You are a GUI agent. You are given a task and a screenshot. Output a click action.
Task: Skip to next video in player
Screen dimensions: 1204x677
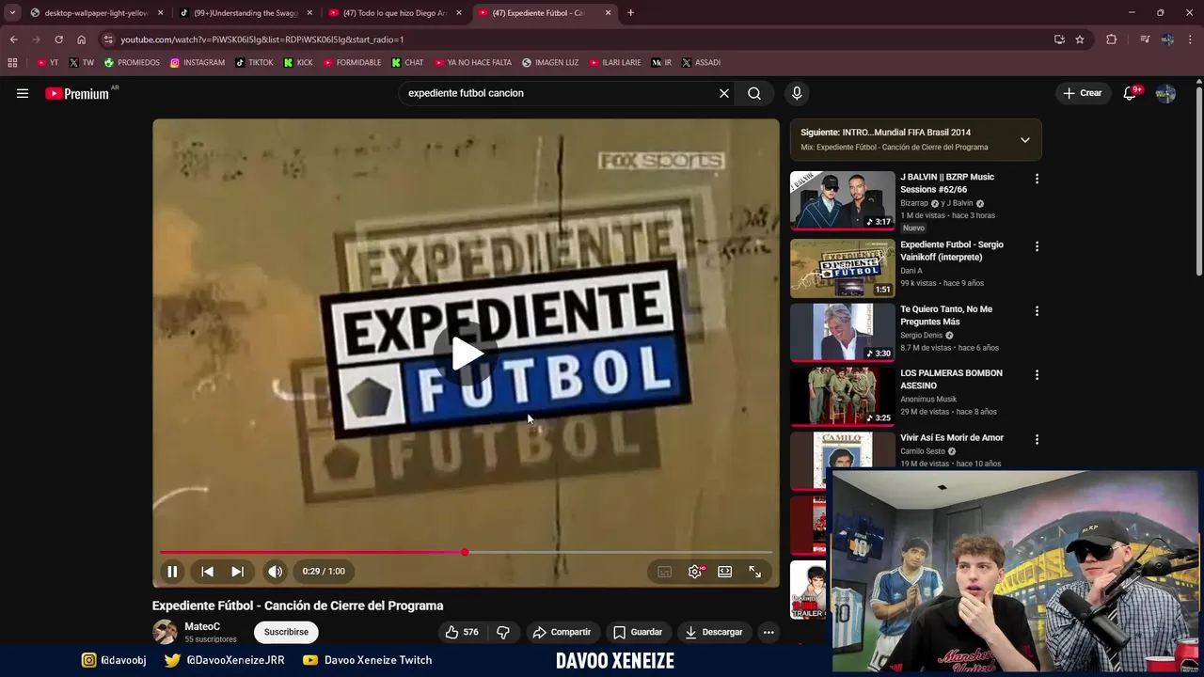tap(237, 571)
